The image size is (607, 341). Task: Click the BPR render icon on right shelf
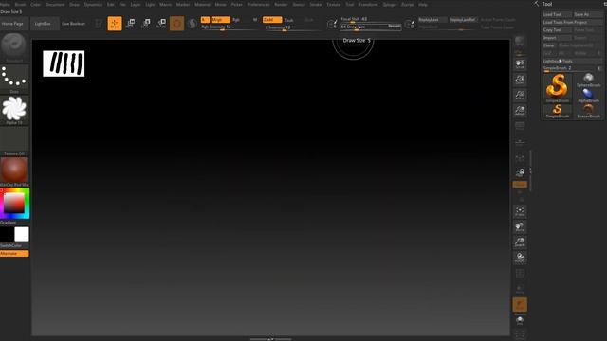tap(520, 42)
